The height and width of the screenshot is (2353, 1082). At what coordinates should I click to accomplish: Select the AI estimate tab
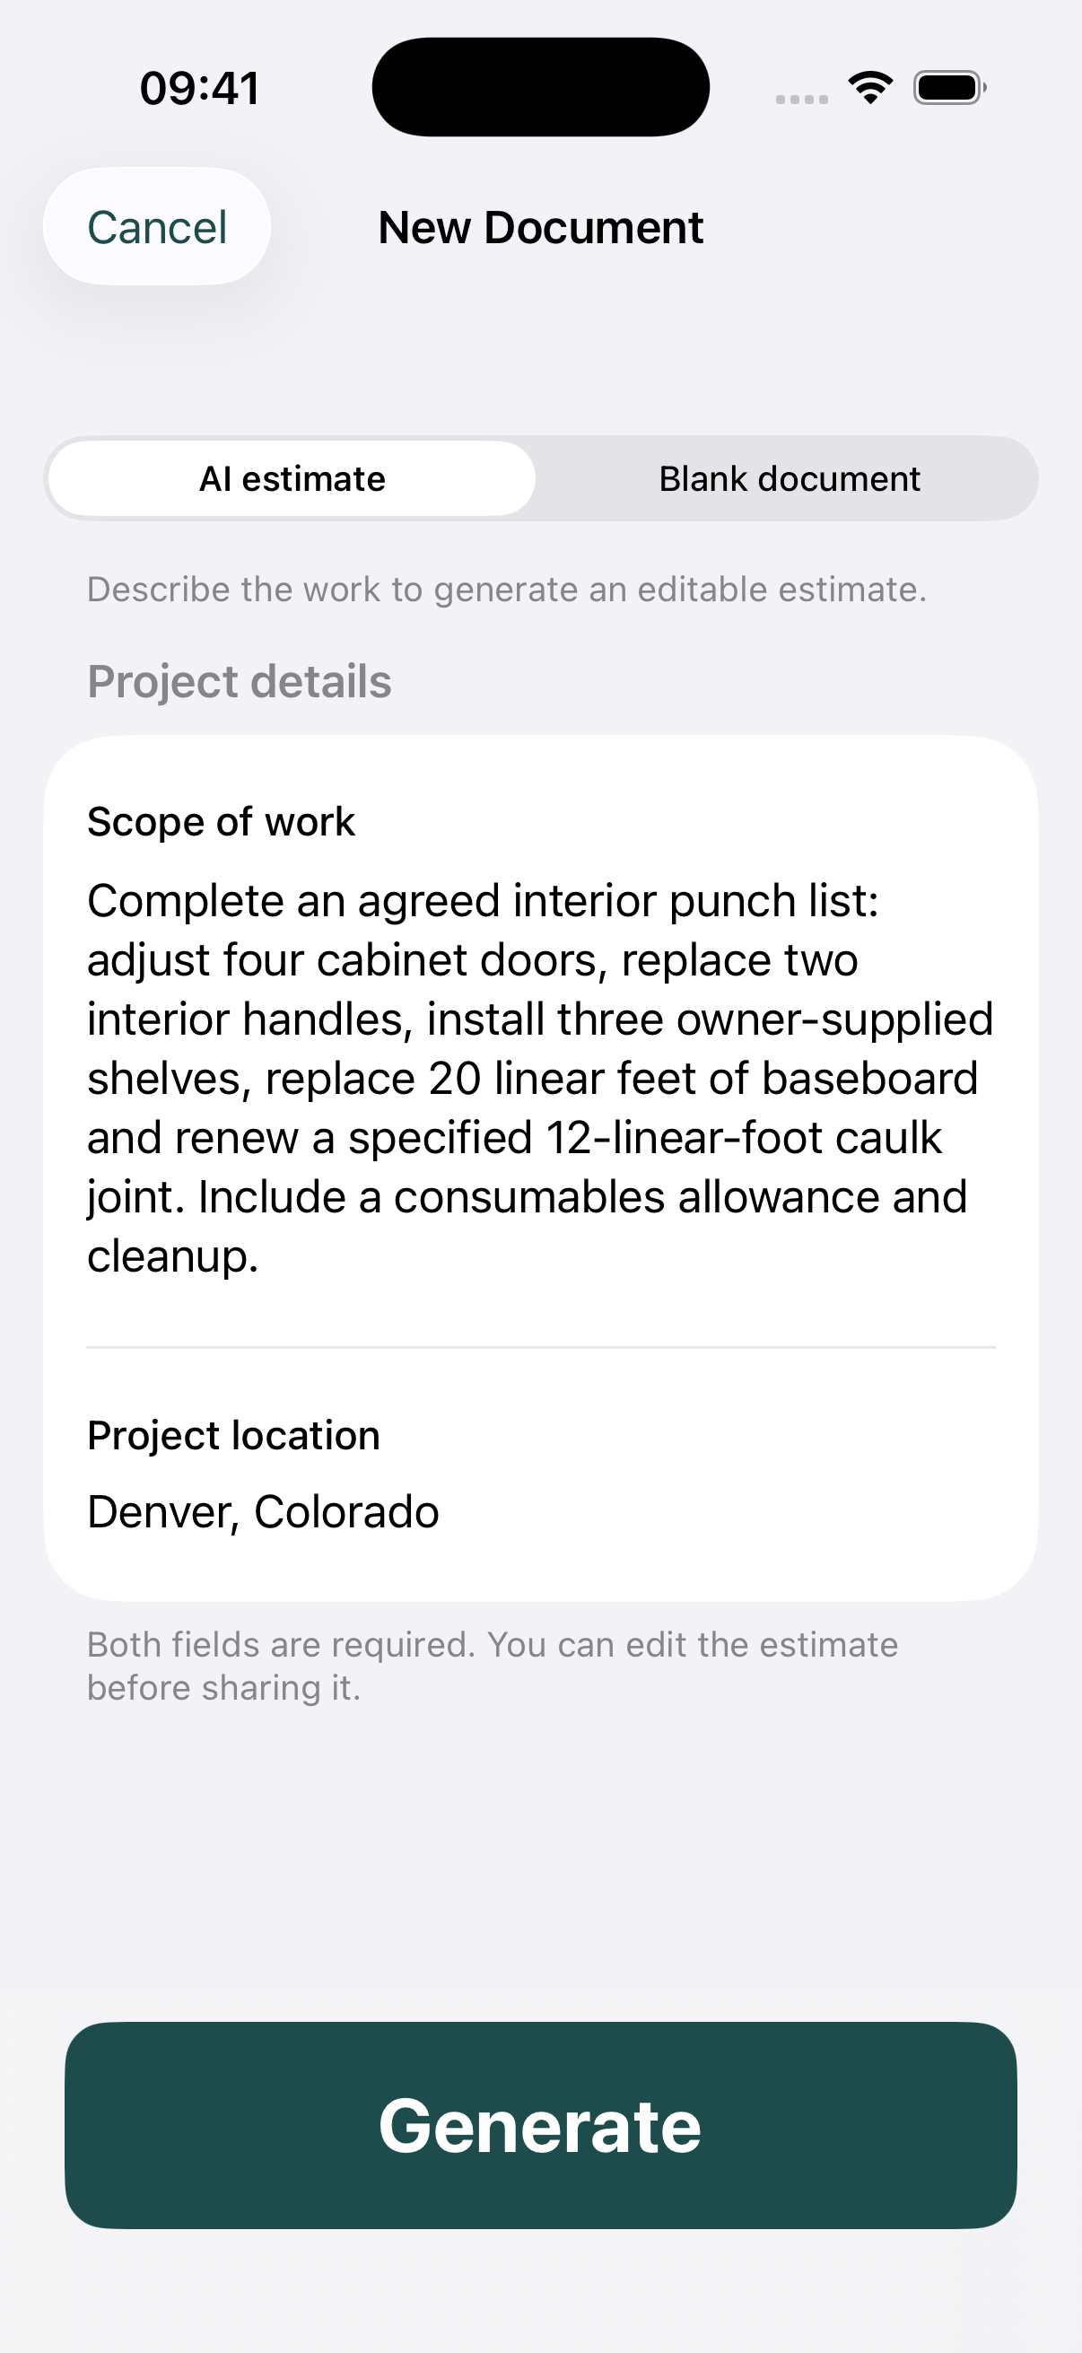tap(292, 478)
